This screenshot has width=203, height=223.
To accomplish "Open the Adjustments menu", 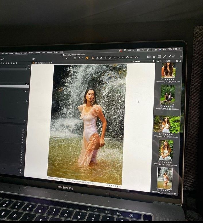I will click(x=18, y=53).
